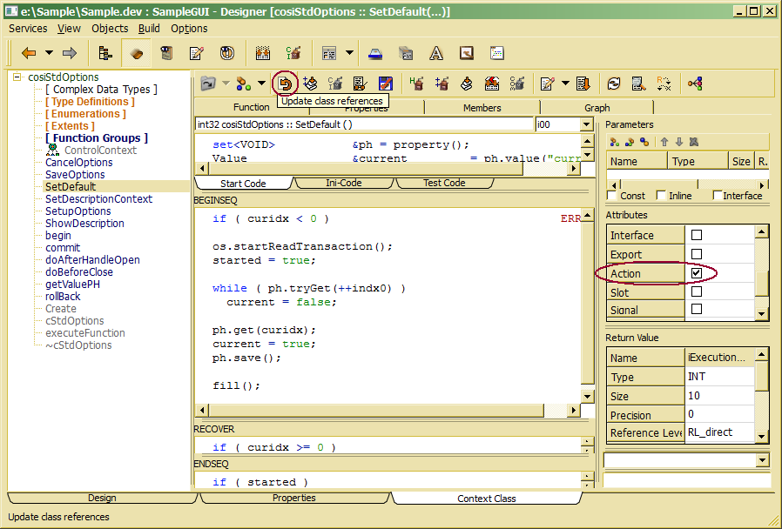Click the letter A font icon
Viewport: 782px width, 529px height.
pyautogui.click(x=436, y=53)
